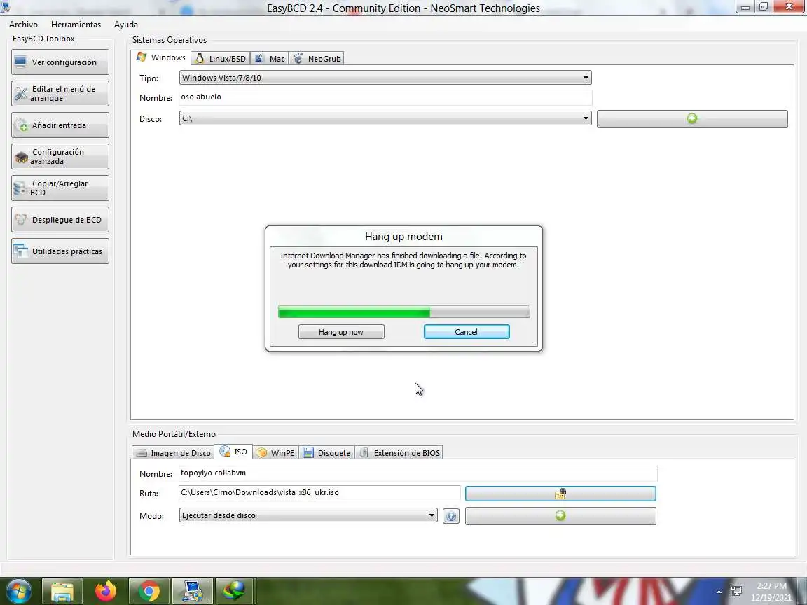Switch to EasyBCD taskbar icon

(x=192, y=591)
